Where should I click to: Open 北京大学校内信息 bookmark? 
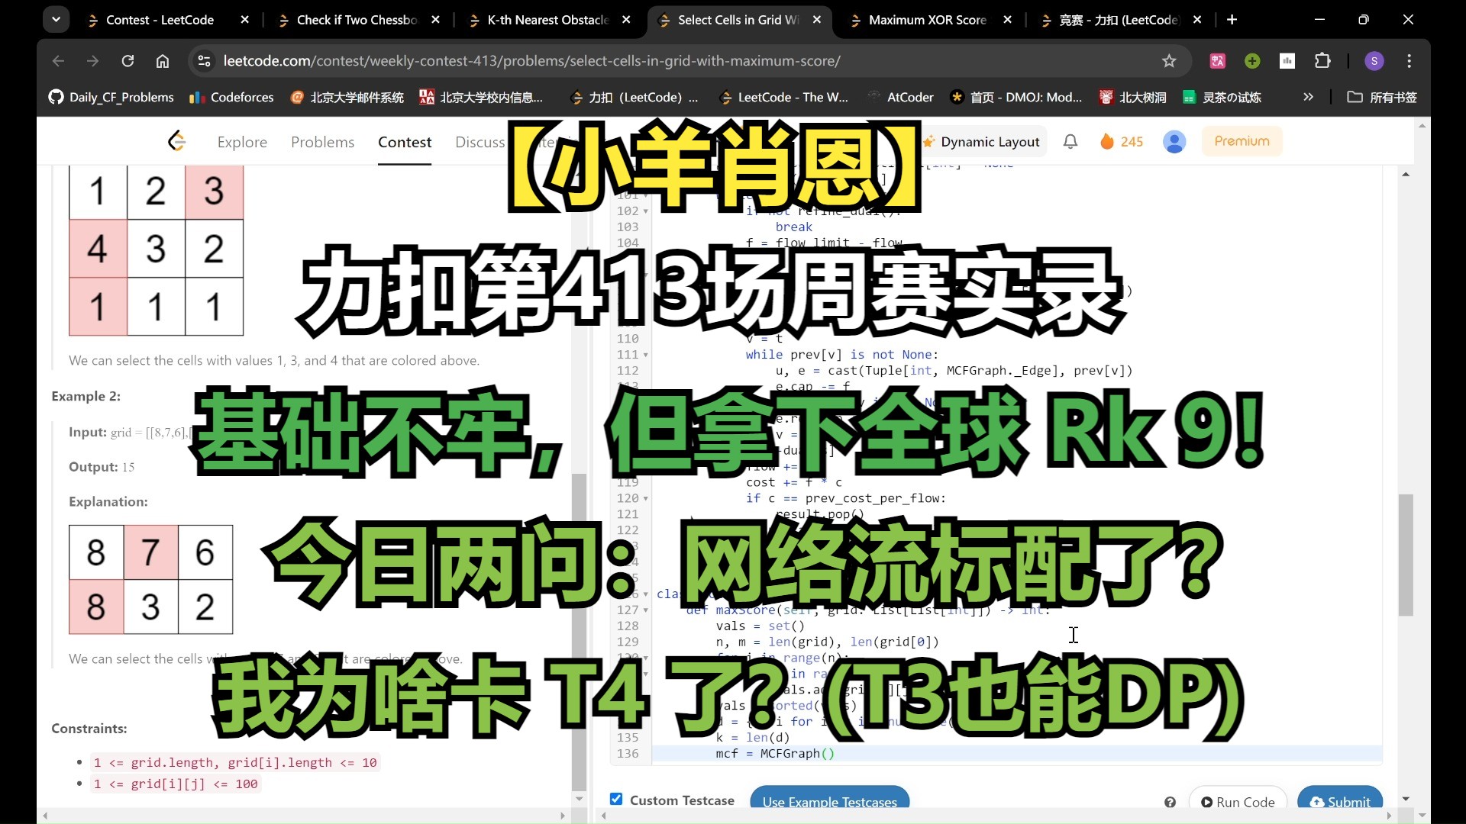tap(482, 97)
